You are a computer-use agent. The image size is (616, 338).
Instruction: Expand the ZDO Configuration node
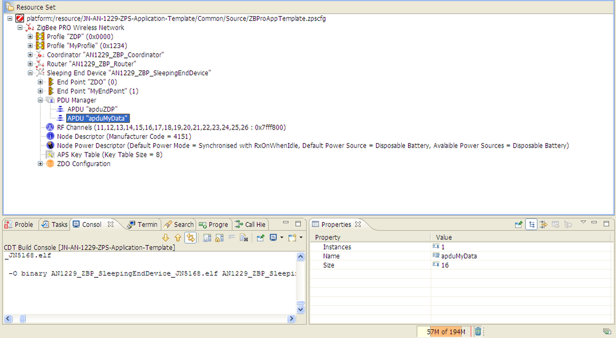coord(40,163)
